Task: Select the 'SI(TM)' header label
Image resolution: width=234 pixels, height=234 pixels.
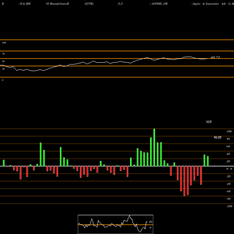Action: click(89, 4)
